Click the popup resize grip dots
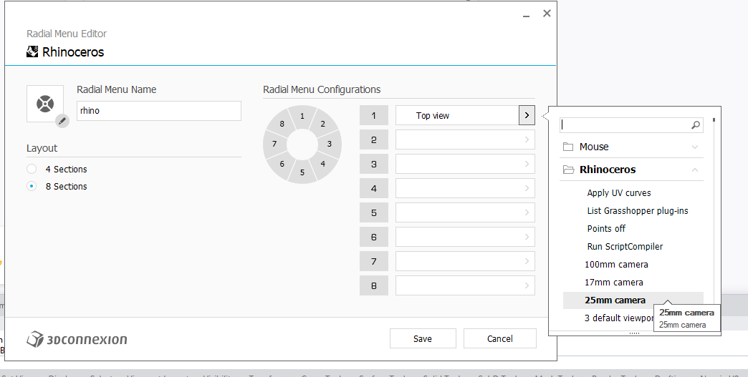Image resolution: width=748 pixels, height=377 pixels. (x=634, y=333)
